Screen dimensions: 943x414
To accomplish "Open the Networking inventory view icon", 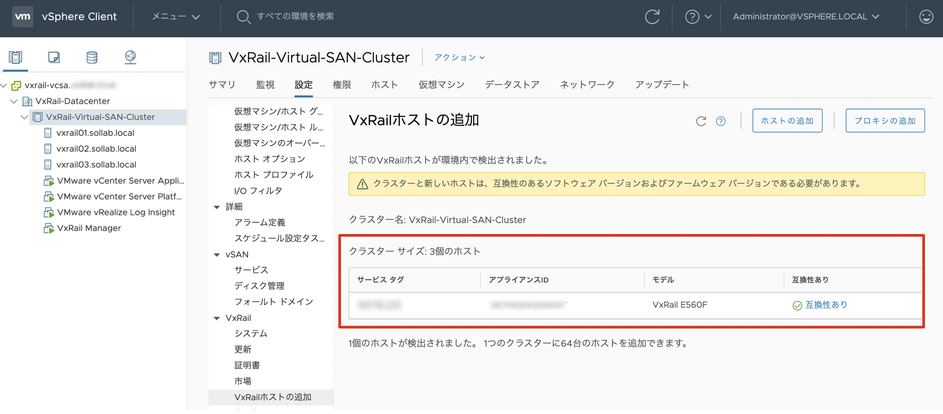I will coord(130,57).
